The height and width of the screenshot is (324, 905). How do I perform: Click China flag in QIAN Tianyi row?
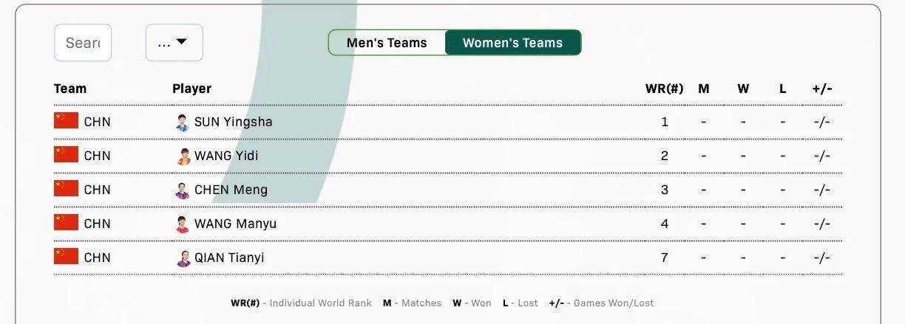[66, 257]
